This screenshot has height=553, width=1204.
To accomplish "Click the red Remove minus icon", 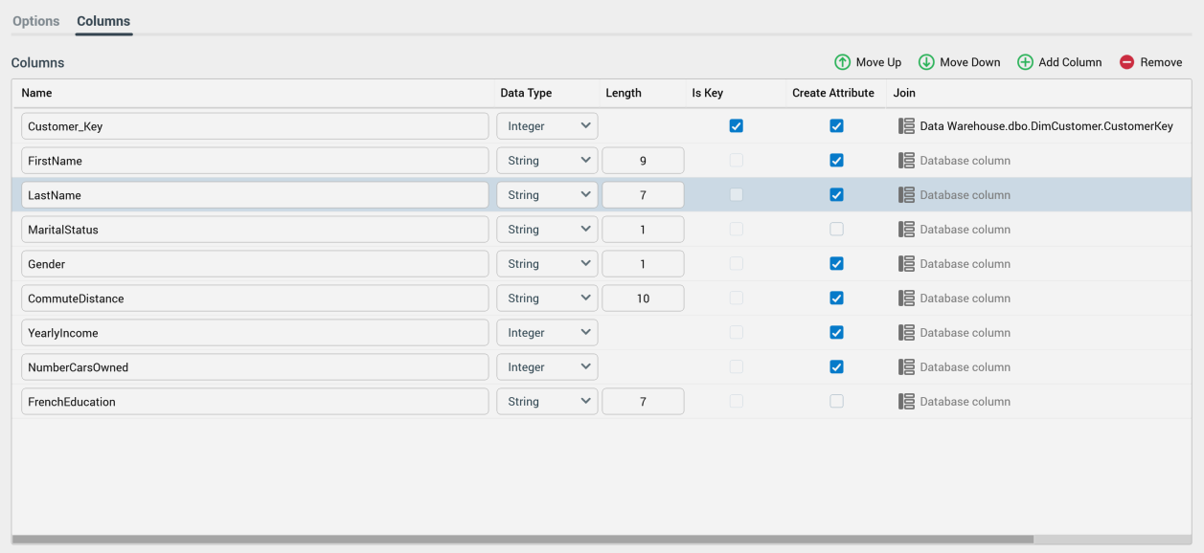I will 1126,62.
